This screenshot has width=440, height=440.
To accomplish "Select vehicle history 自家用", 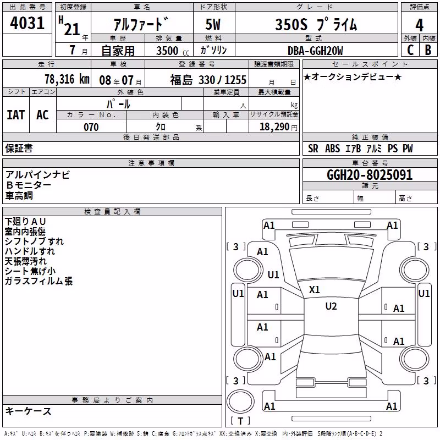I will point(118,51).
